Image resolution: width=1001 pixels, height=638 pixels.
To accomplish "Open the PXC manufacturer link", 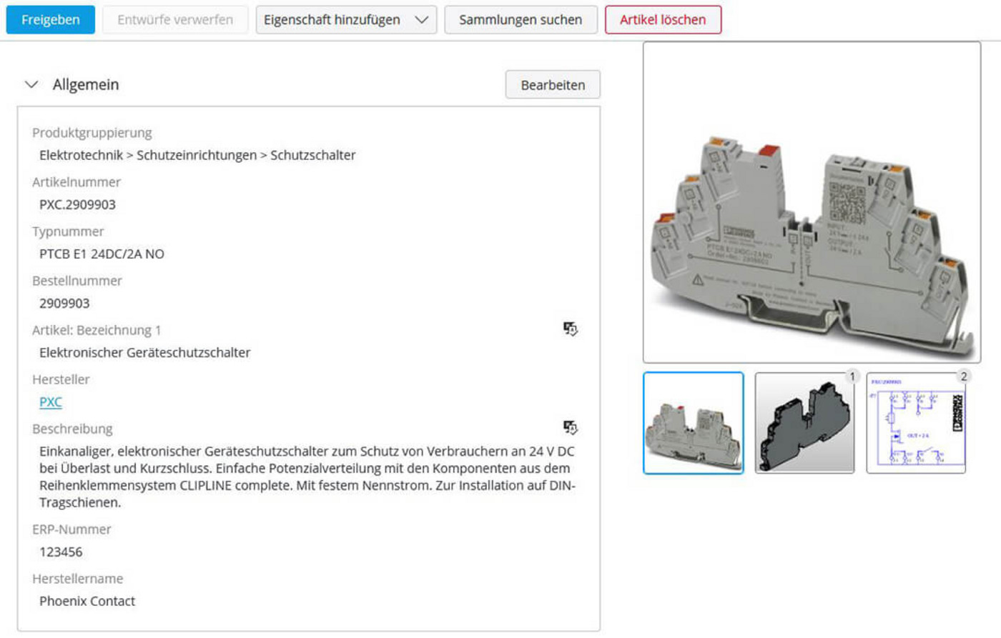I will (x=50, y=402).
